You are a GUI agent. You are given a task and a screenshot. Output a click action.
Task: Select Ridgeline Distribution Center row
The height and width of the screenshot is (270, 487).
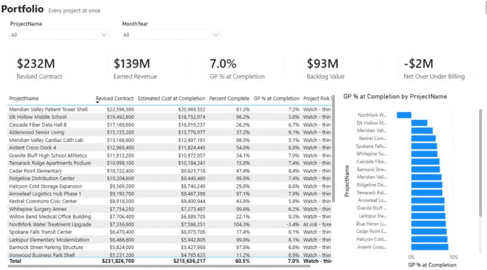[170, 178]
